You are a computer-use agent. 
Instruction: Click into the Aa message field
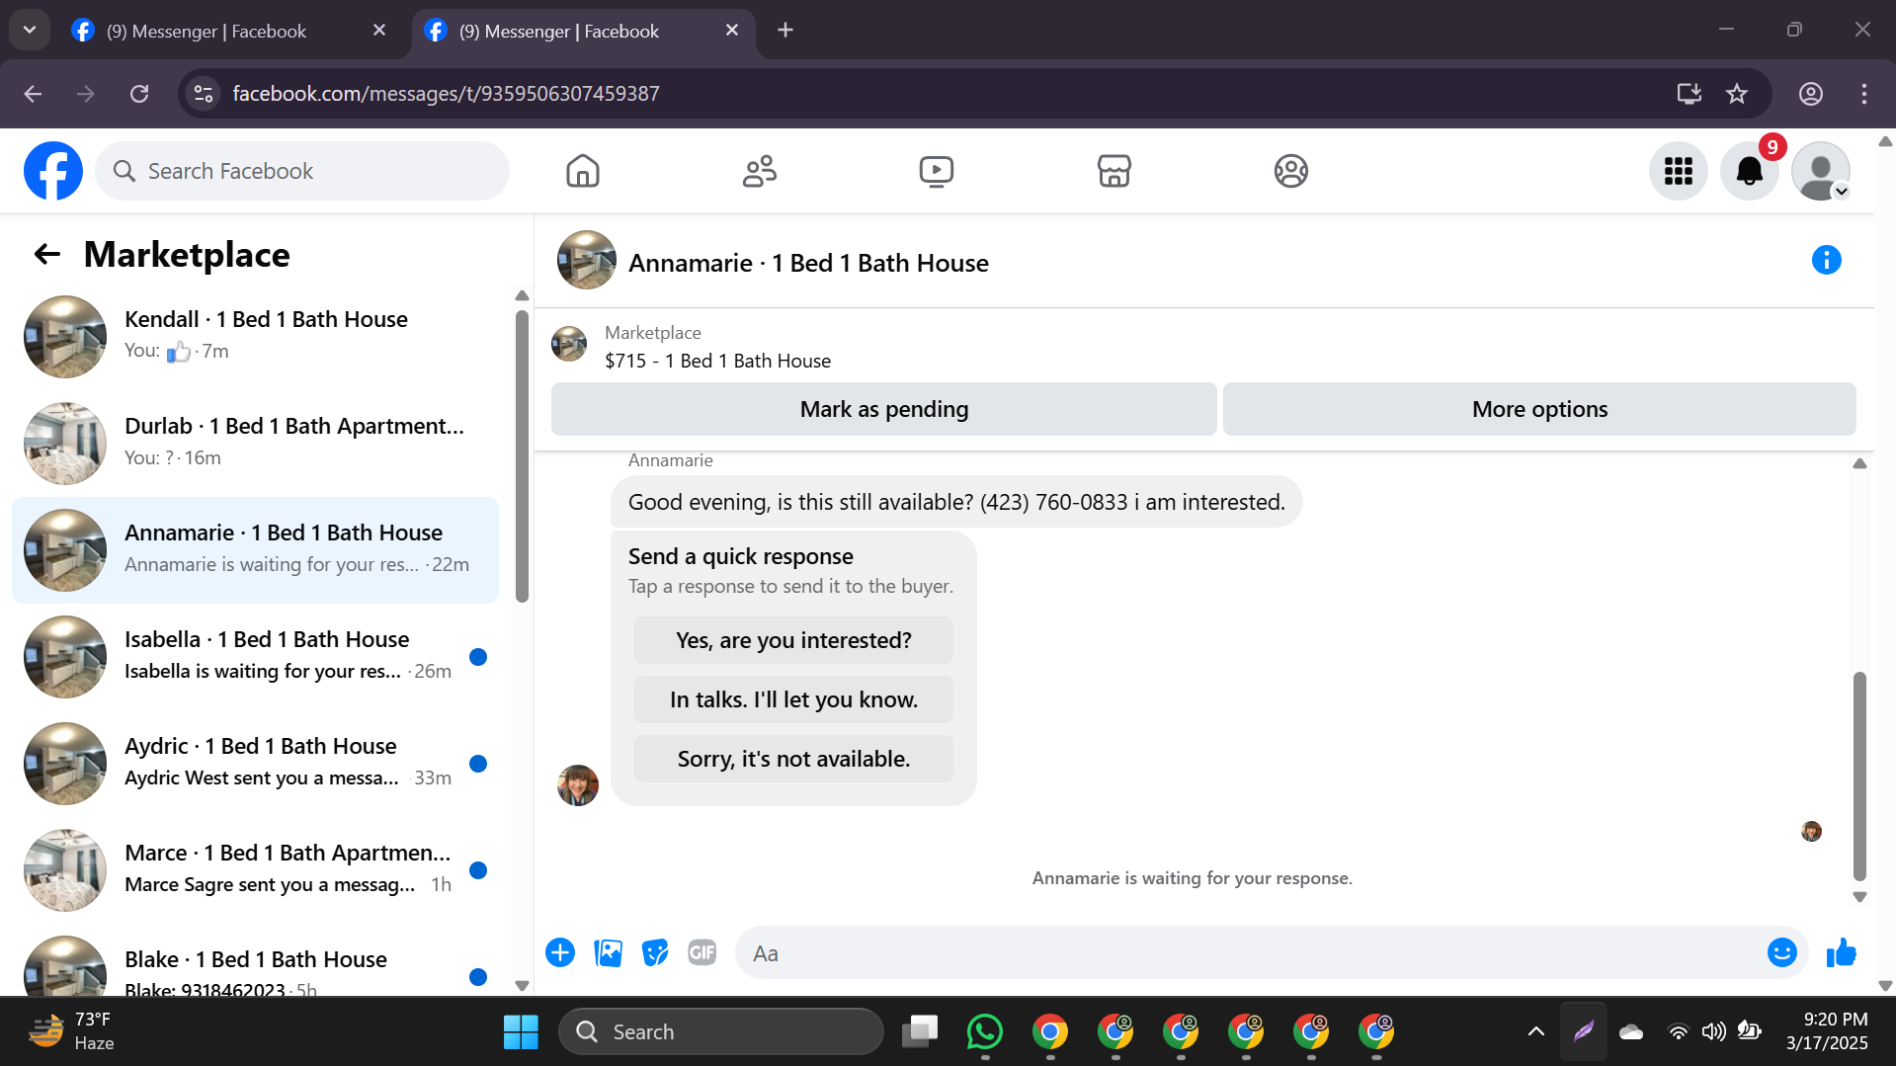click(1250, 953)
